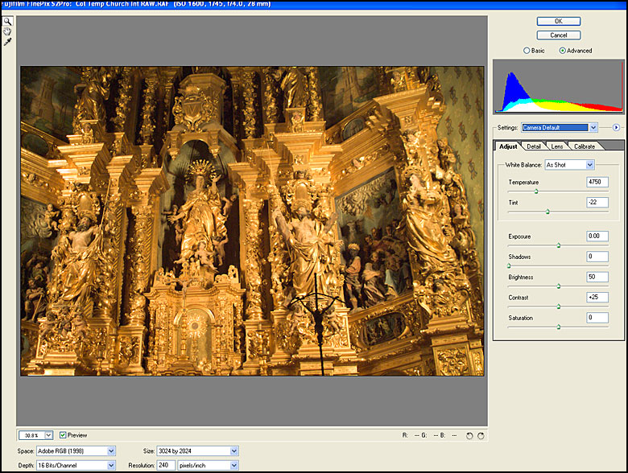Select the Zoom tool
Image resolution: width=628 pixels, height=473 pixels.
click(7, 21)
